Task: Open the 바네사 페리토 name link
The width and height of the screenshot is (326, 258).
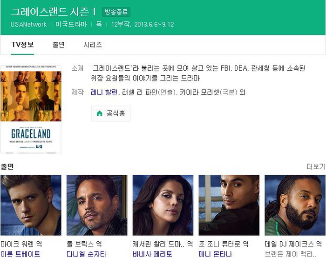Action: tap(152, 254)
